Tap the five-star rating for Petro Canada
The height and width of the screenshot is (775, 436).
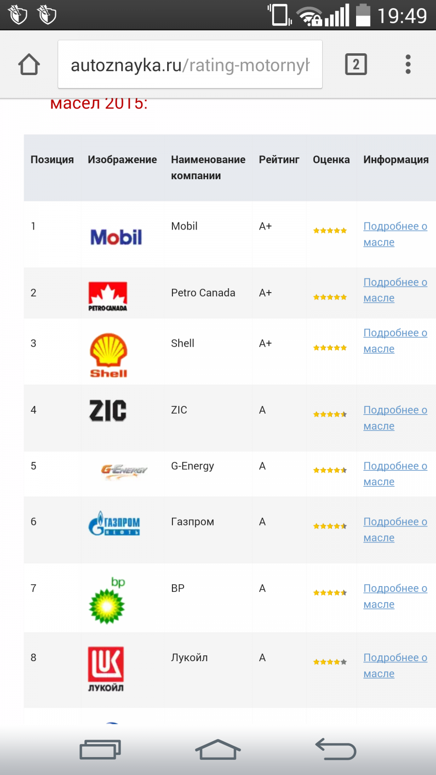(330, 297)
